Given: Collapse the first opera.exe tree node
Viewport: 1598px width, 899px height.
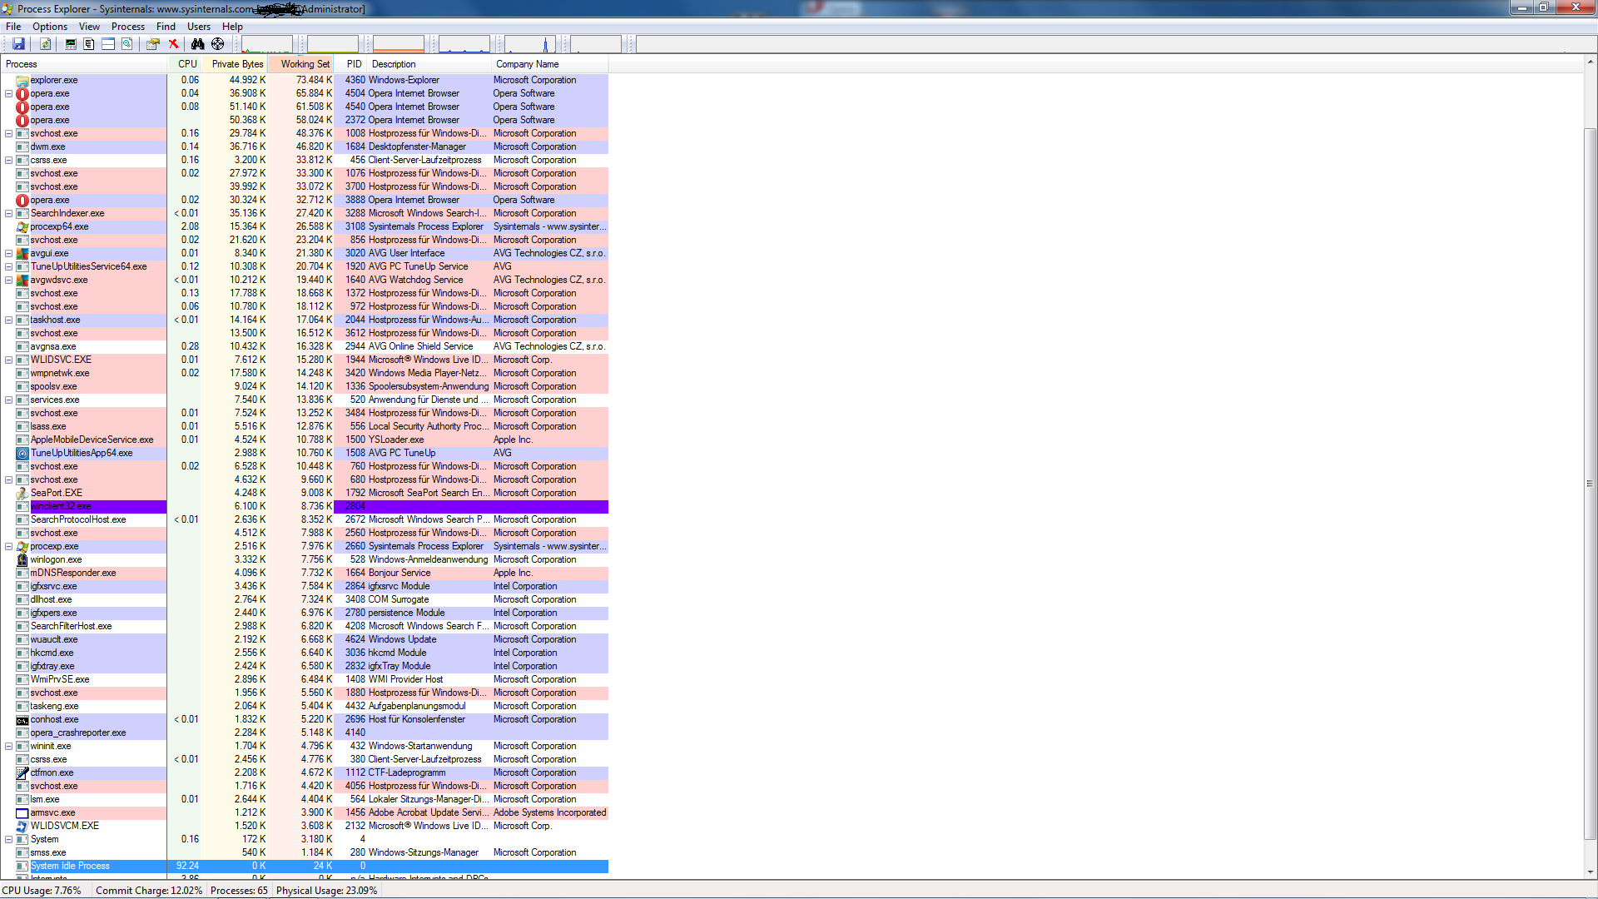Looking at the screenshot, I should point(8,93).
